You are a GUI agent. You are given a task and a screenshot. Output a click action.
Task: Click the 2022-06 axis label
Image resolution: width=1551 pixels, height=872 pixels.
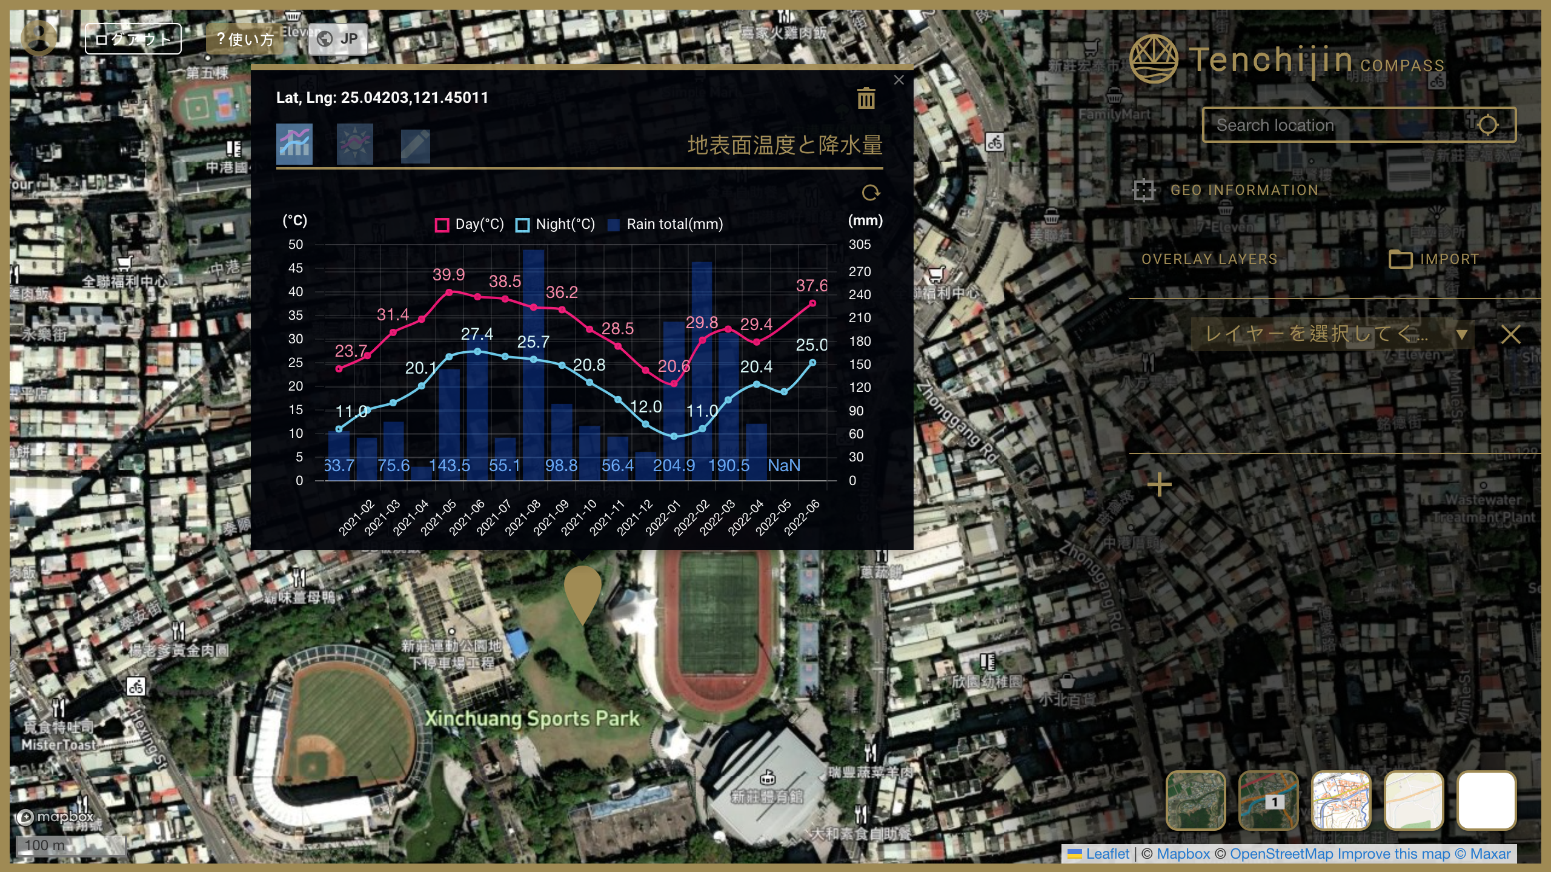[802, 517]
